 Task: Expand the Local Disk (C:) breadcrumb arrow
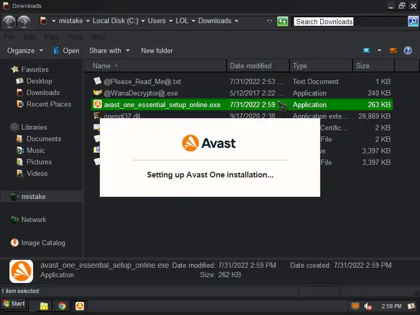coord(143,21)
